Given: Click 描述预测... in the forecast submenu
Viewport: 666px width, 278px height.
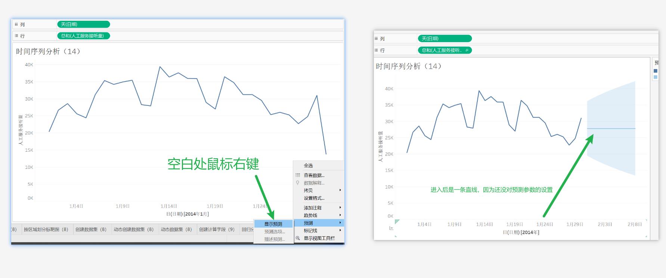Looking at the screenshot, I should [275, 239].
